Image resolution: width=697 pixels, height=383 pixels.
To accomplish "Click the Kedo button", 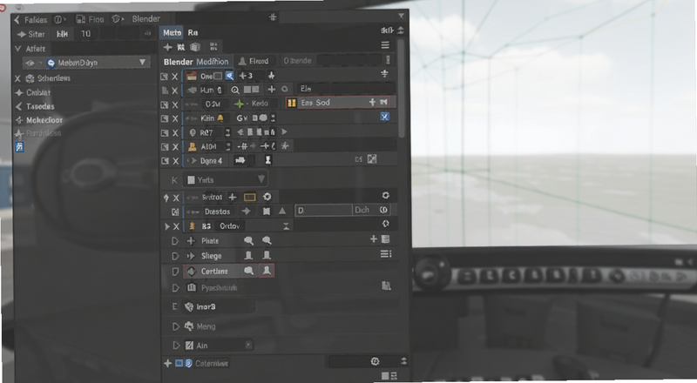I will 260,104.
